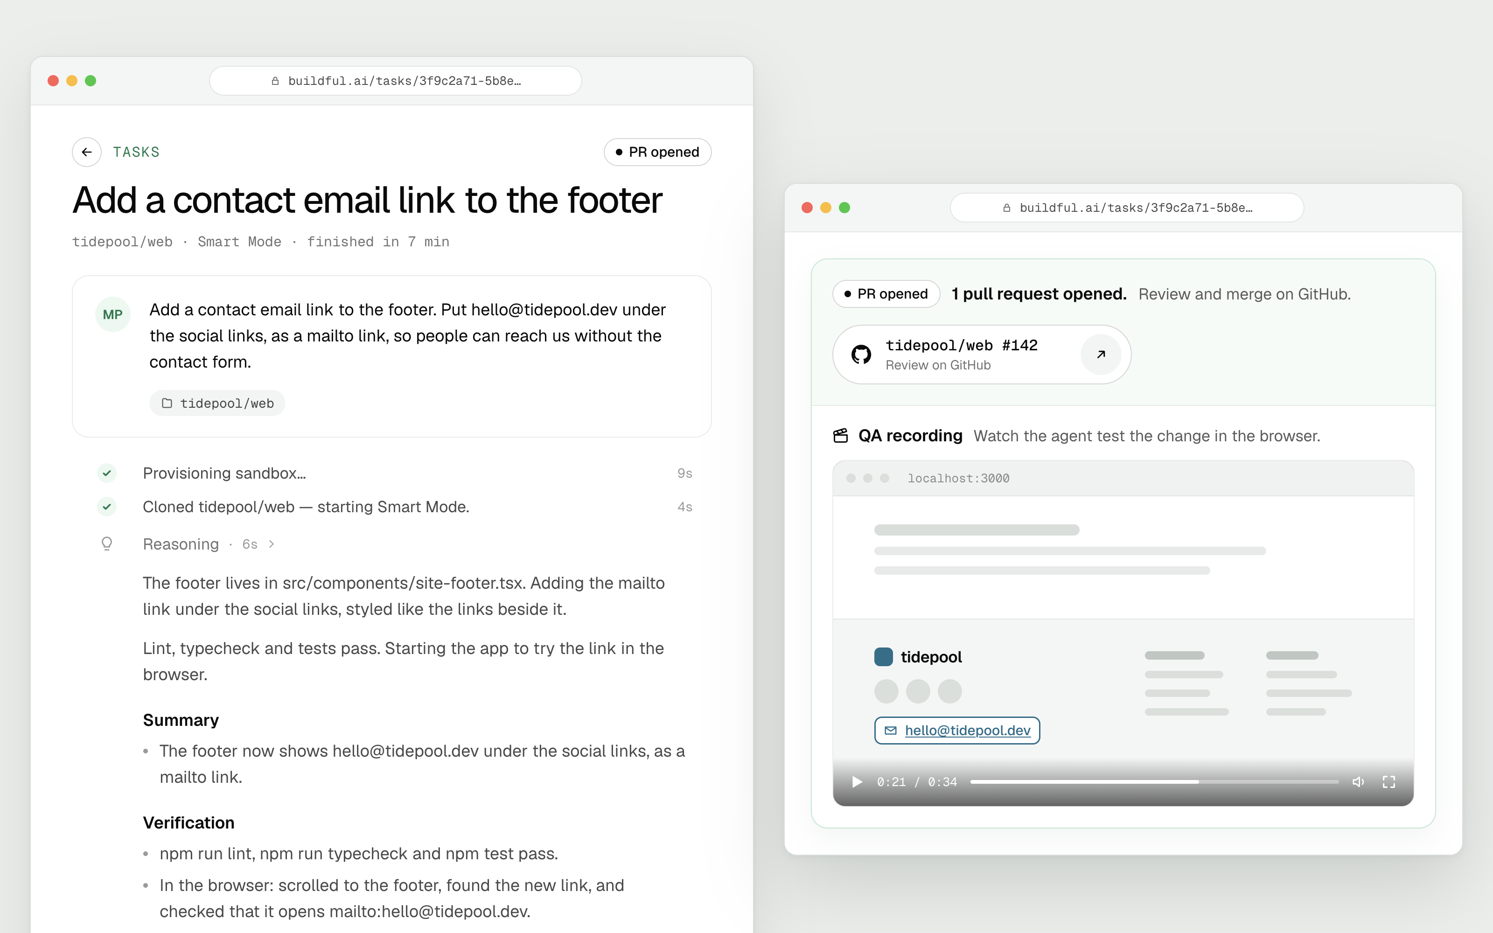Click the lightbulb icon next to Reasoning
Image resolution: width=1493 pixels, height=933 pixels.
[107, 543]
